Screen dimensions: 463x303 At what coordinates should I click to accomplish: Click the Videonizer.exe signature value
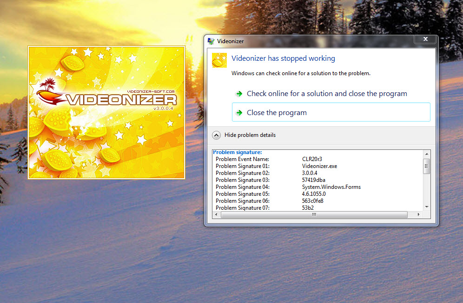319,166
